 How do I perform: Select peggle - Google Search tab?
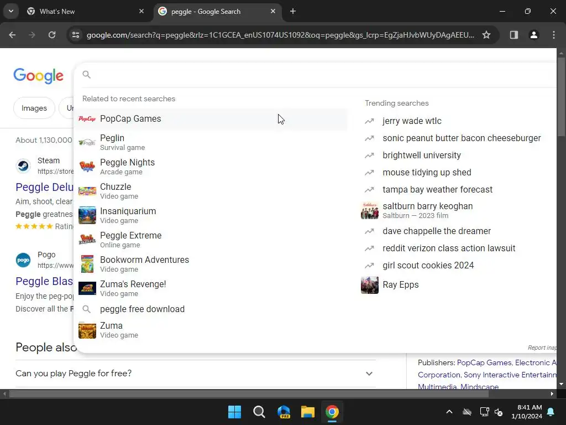pyautogui.click(x=217, y=11)
